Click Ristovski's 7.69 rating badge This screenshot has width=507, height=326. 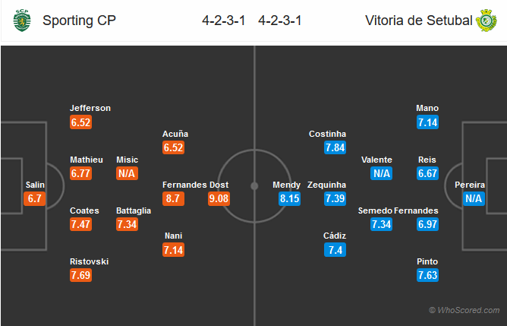(81, 275)
